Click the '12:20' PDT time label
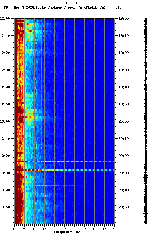 pos(5,53)
